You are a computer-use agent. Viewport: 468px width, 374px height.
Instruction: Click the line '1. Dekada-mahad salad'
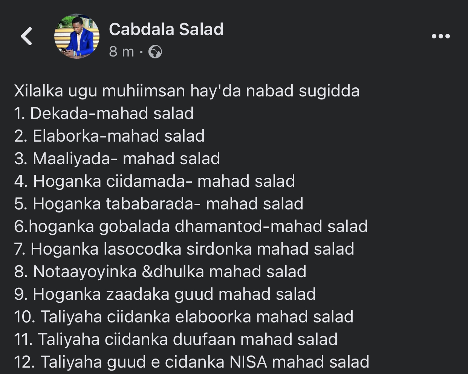(104, 113)
